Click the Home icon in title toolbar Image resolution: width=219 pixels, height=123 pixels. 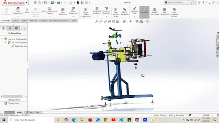click(x=35, y=3)
